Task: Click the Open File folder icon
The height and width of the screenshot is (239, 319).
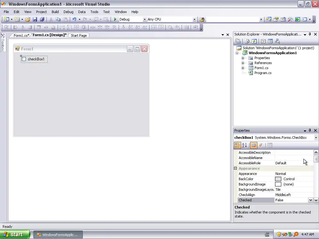Action: [x=28, y=19]
